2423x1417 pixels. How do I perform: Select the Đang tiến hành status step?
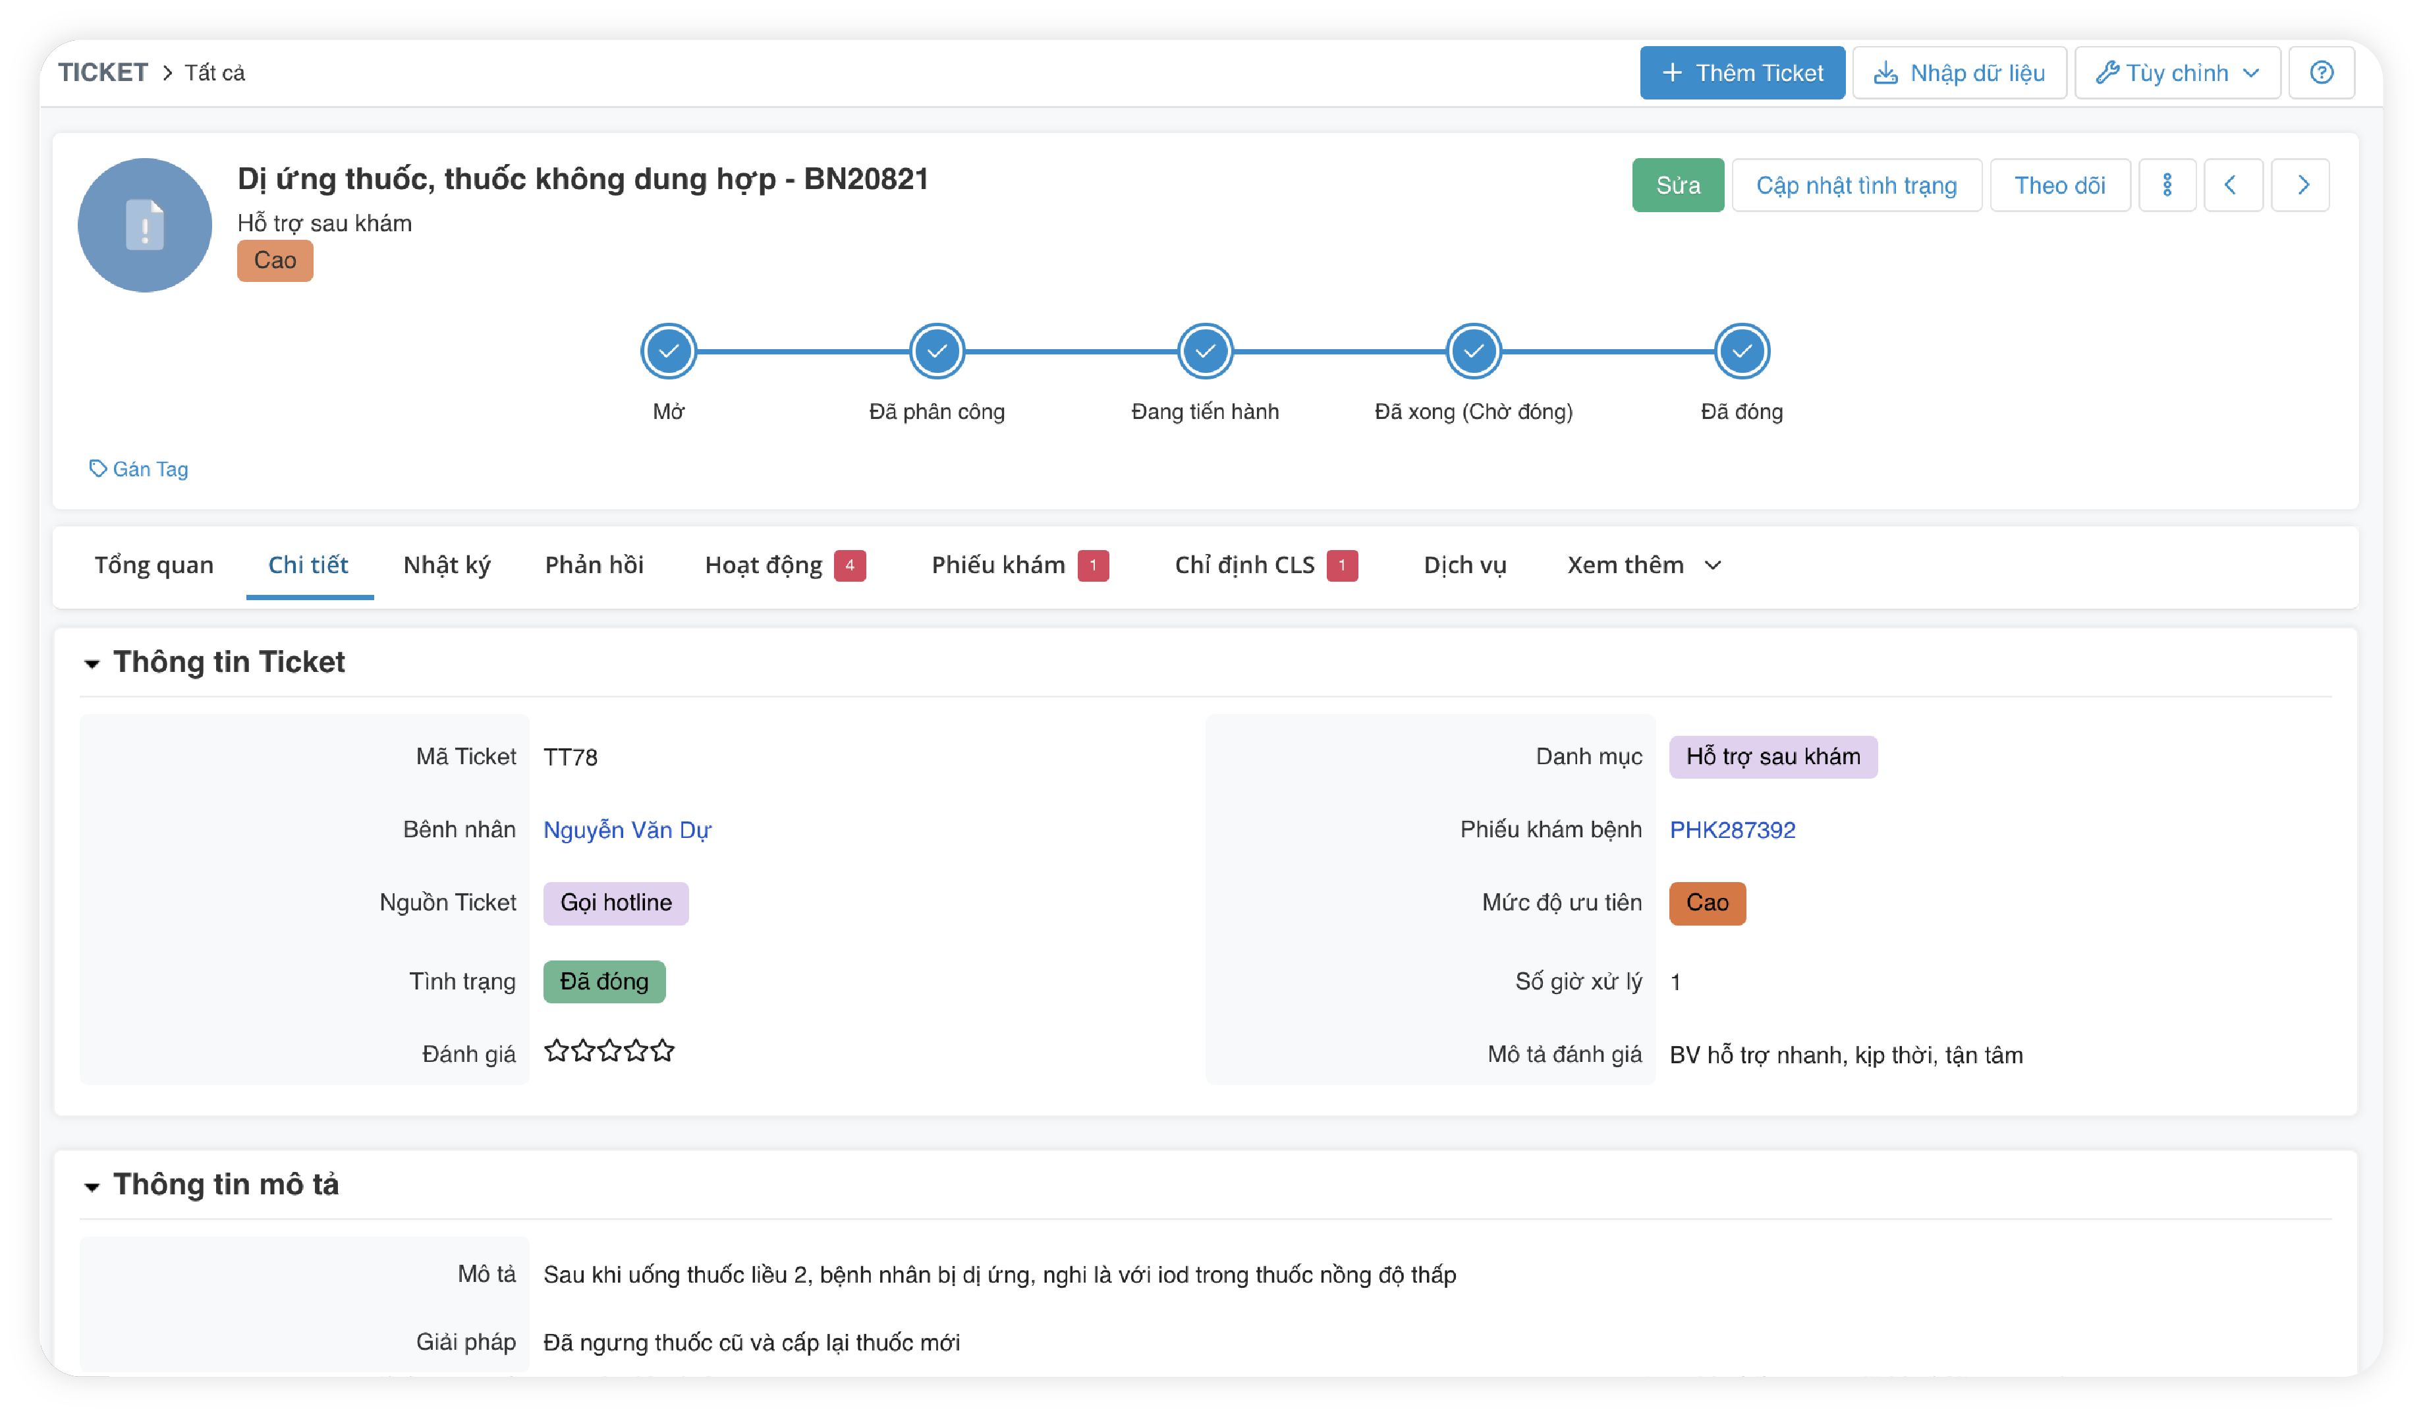1204,351
